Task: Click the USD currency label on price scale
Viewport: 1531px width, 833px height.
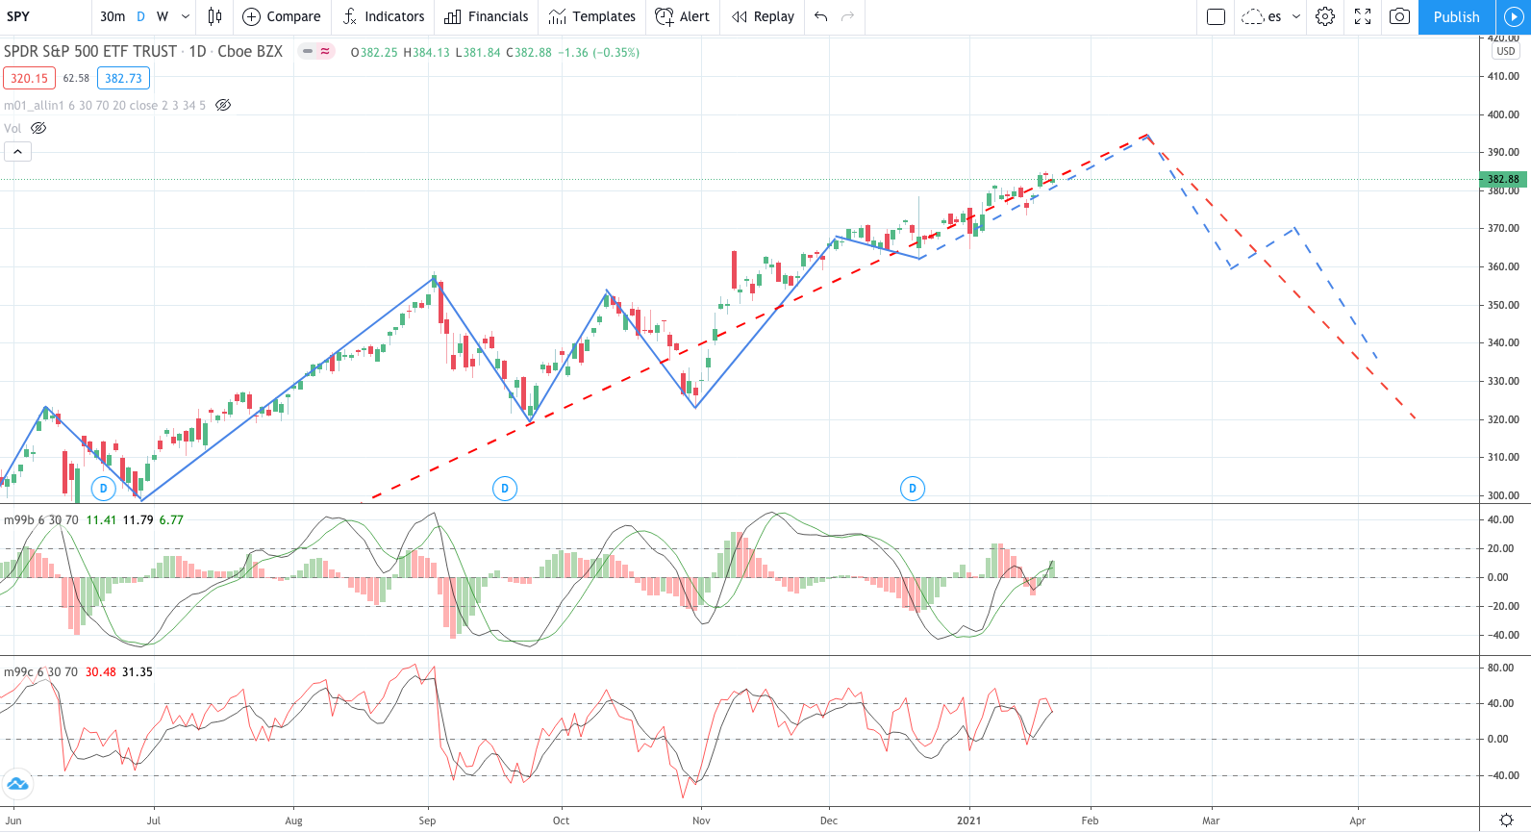Action: click(1505, 51)
